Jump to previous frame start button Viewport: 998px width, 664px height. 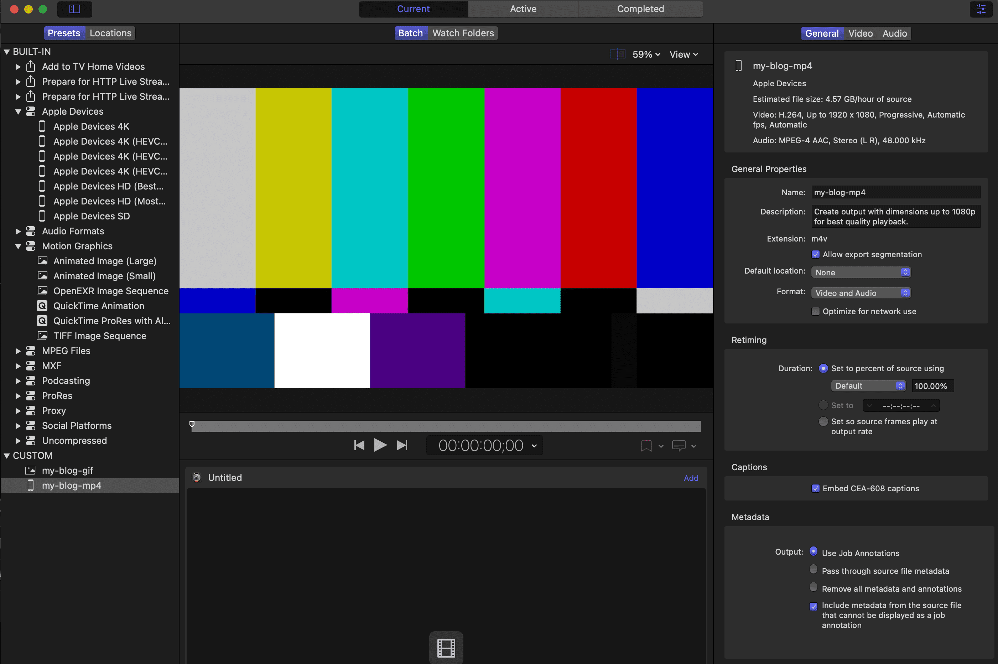tap(359, 446)
